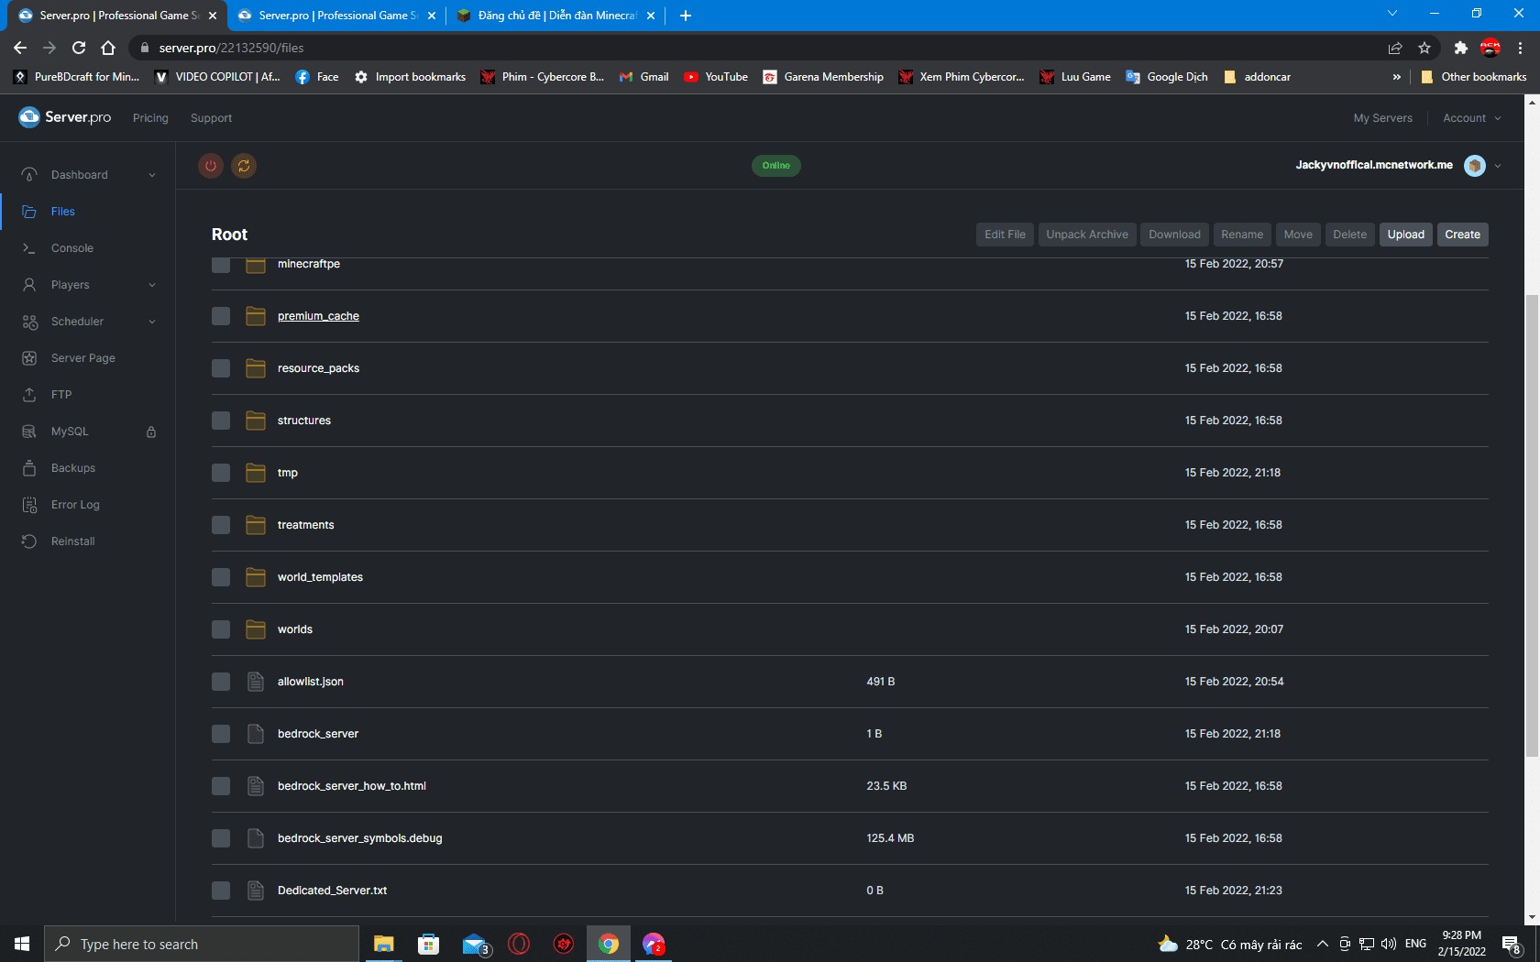This screenshot has width=1540, height=962.
Task: Select the worlds folder checkbox
Action: pos(221,629)
